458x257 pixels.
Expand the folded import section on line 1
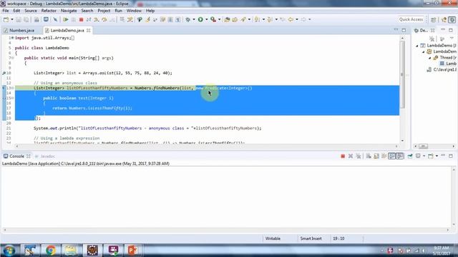point(13,38)
